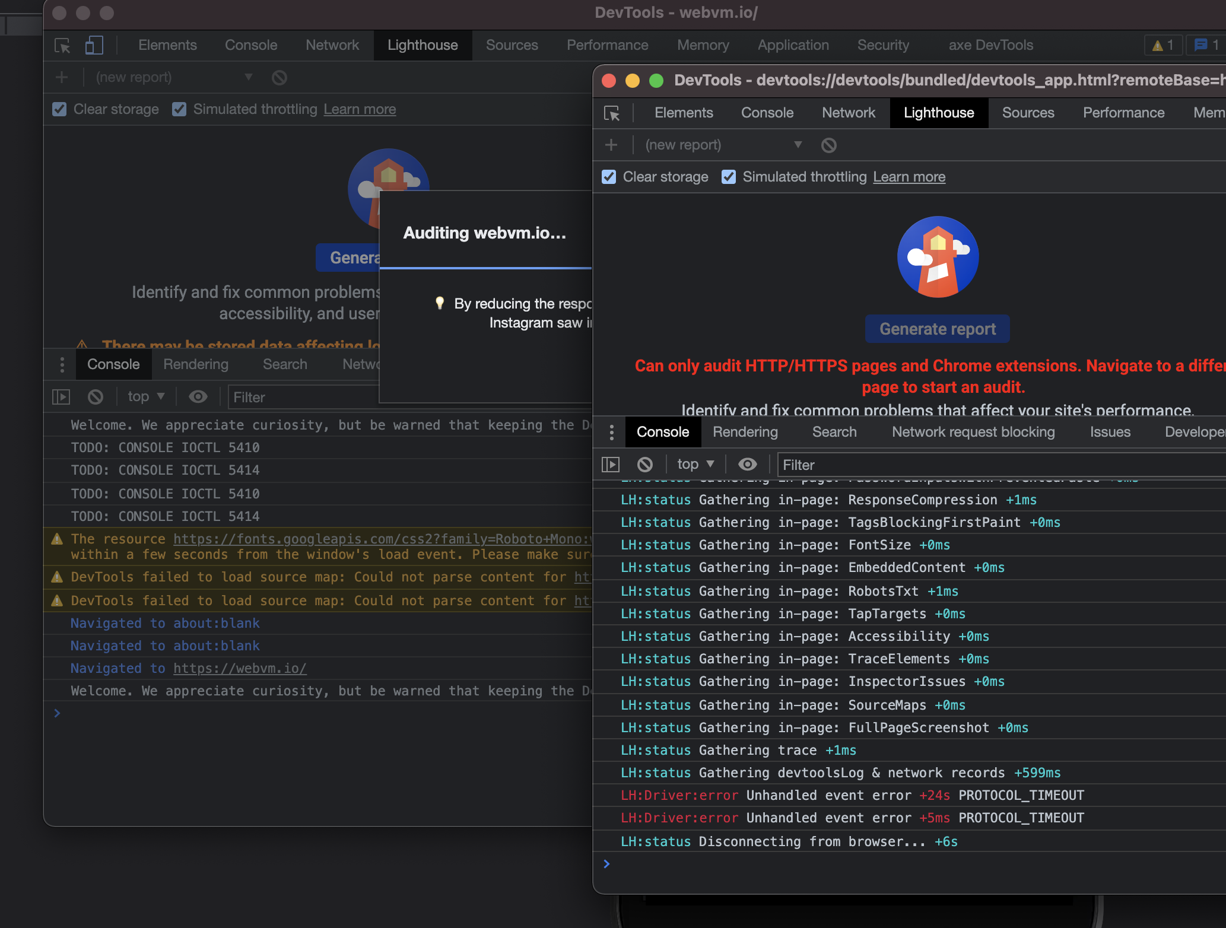Viewport: 1226px width, 928px height.
Task: Open the top execution context dropdown
Action: coord(694,464)
